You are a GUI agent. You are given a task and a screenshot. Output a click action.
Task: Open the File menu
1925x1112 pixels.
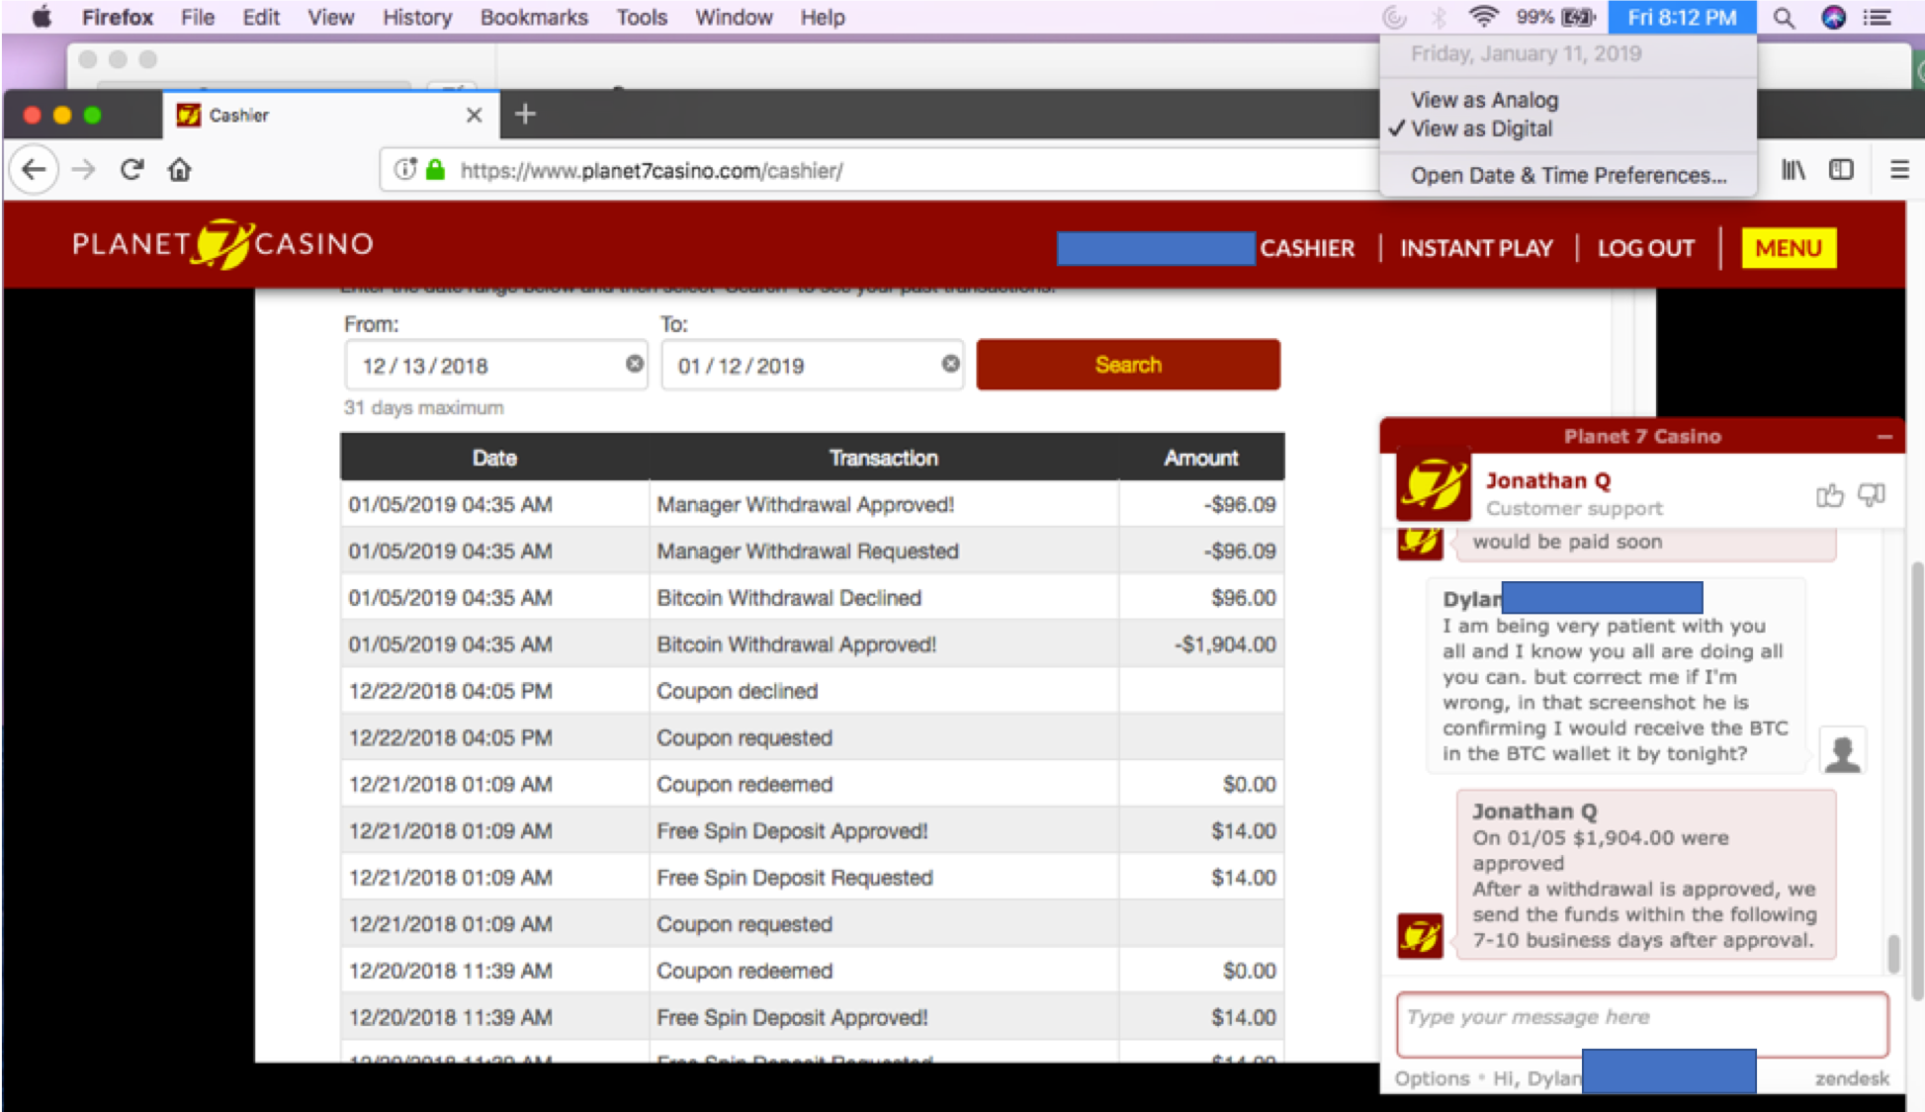point(198,17)
